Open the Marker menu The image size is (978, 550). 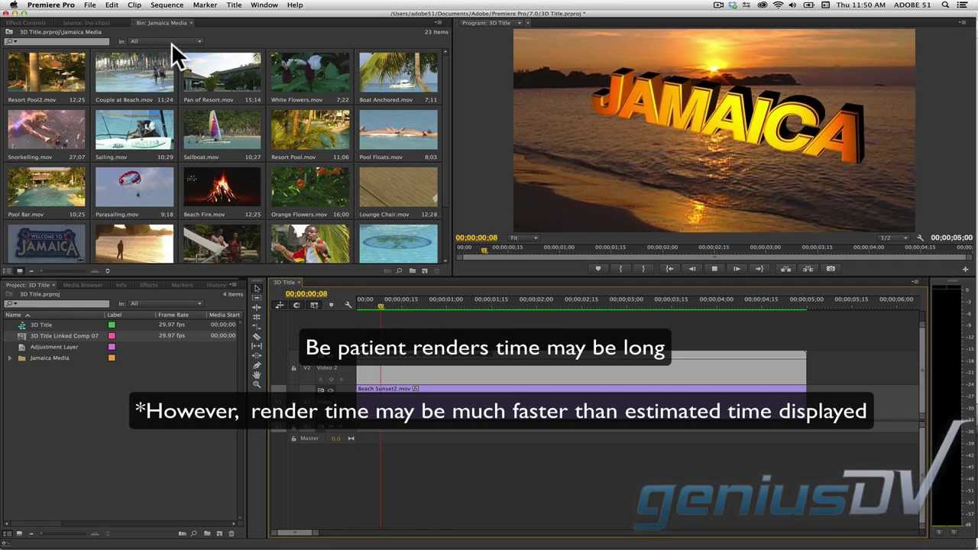(x=205, y=5)
